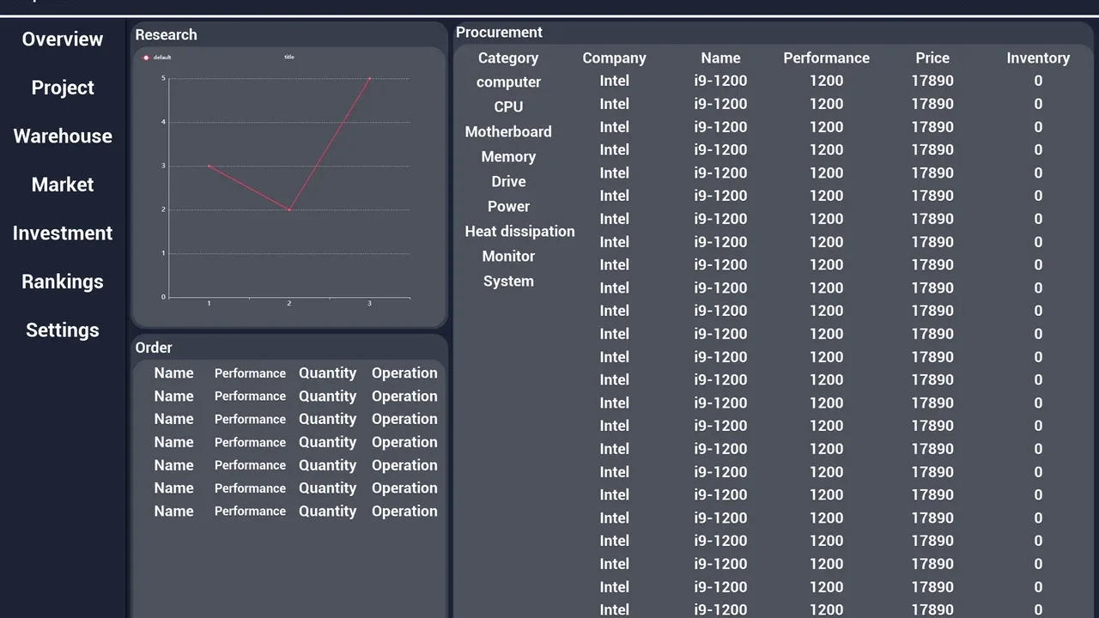The image size is (1099, 618).
Task: Select the Heat dissipation category
Action: [x=519, y=232]
